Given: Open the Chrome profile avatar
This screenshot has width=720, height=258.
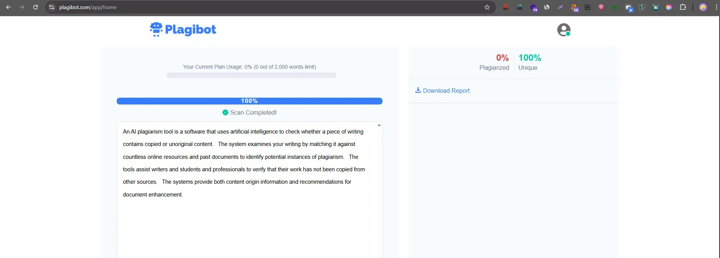Looking at the screenshot, I should pyautogui.click(x=703, y=7).
